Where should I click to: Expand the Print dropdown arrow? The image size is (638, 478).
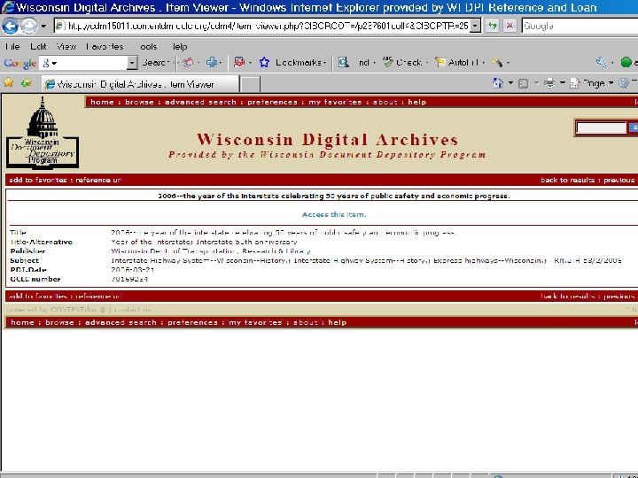563,83
